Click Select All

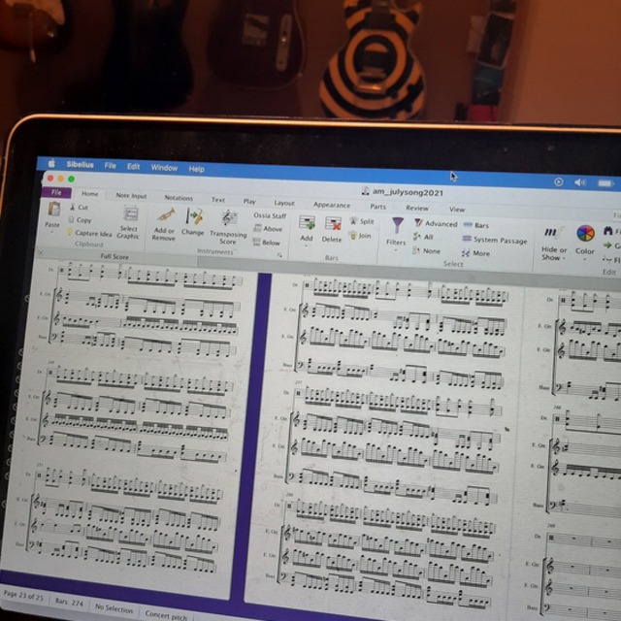pyautogui.click(x=423, y=237)
